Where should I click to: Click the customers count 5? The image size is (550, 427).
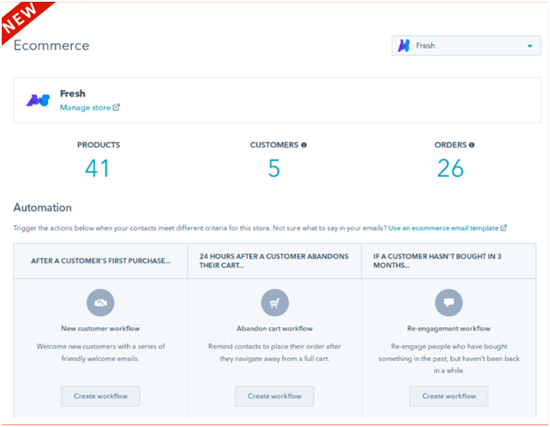274,168
